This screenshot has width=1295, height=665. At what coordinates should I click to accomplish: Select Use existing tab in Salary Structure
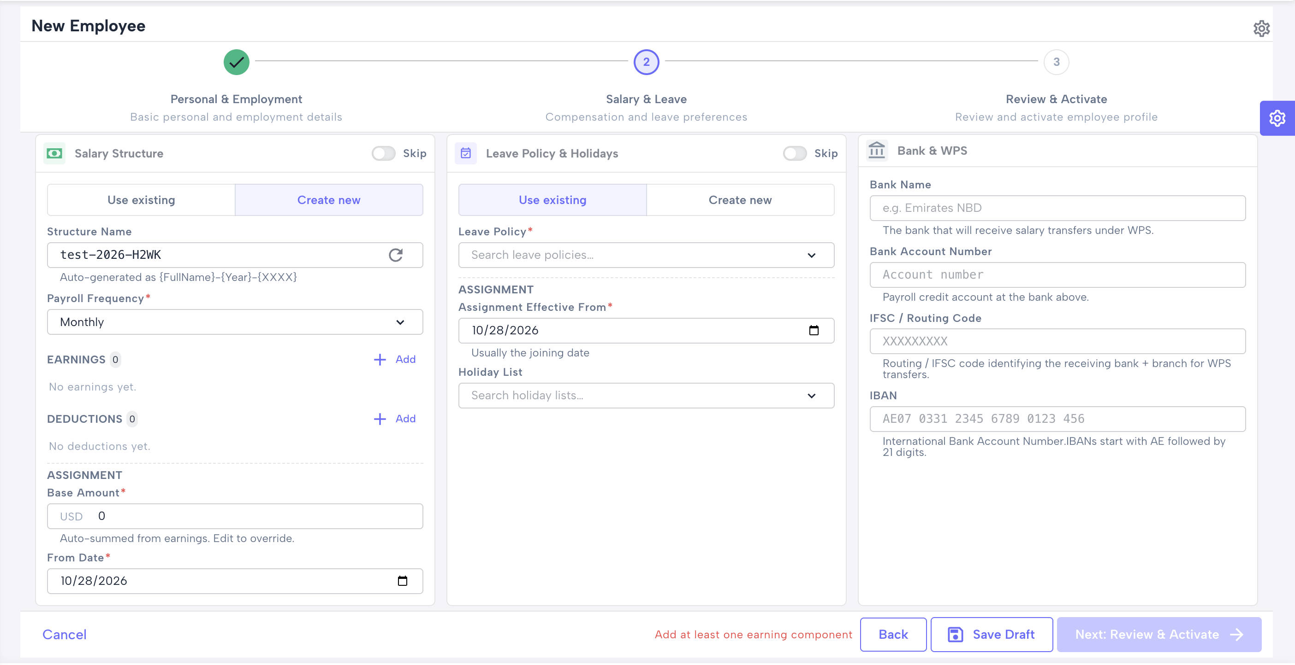click(x=141, y=200)
